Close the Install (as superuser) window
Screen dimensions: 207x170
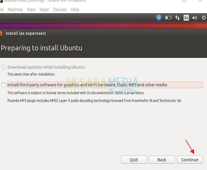1,33
